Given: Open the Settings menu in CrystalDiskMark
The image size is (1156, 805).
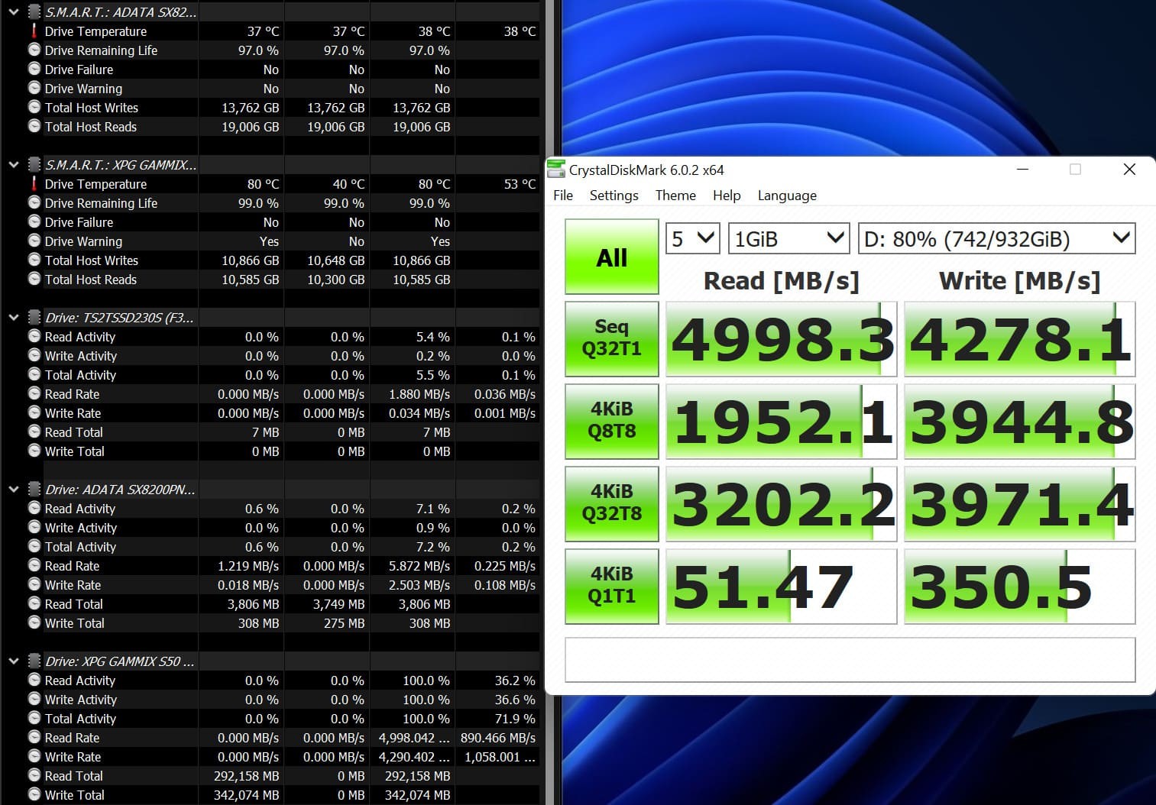Looking at the screenshot, I should pyautogui.click(x=614, y=196).
